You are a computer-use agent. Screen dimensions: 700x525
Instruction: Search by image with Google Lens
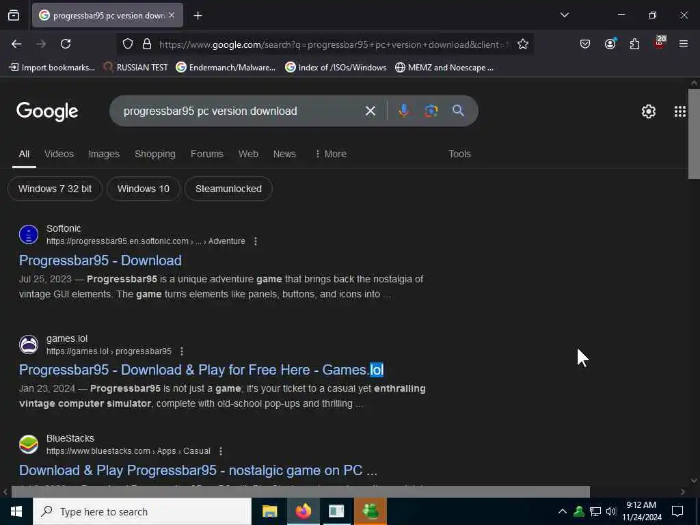(431, 111)
